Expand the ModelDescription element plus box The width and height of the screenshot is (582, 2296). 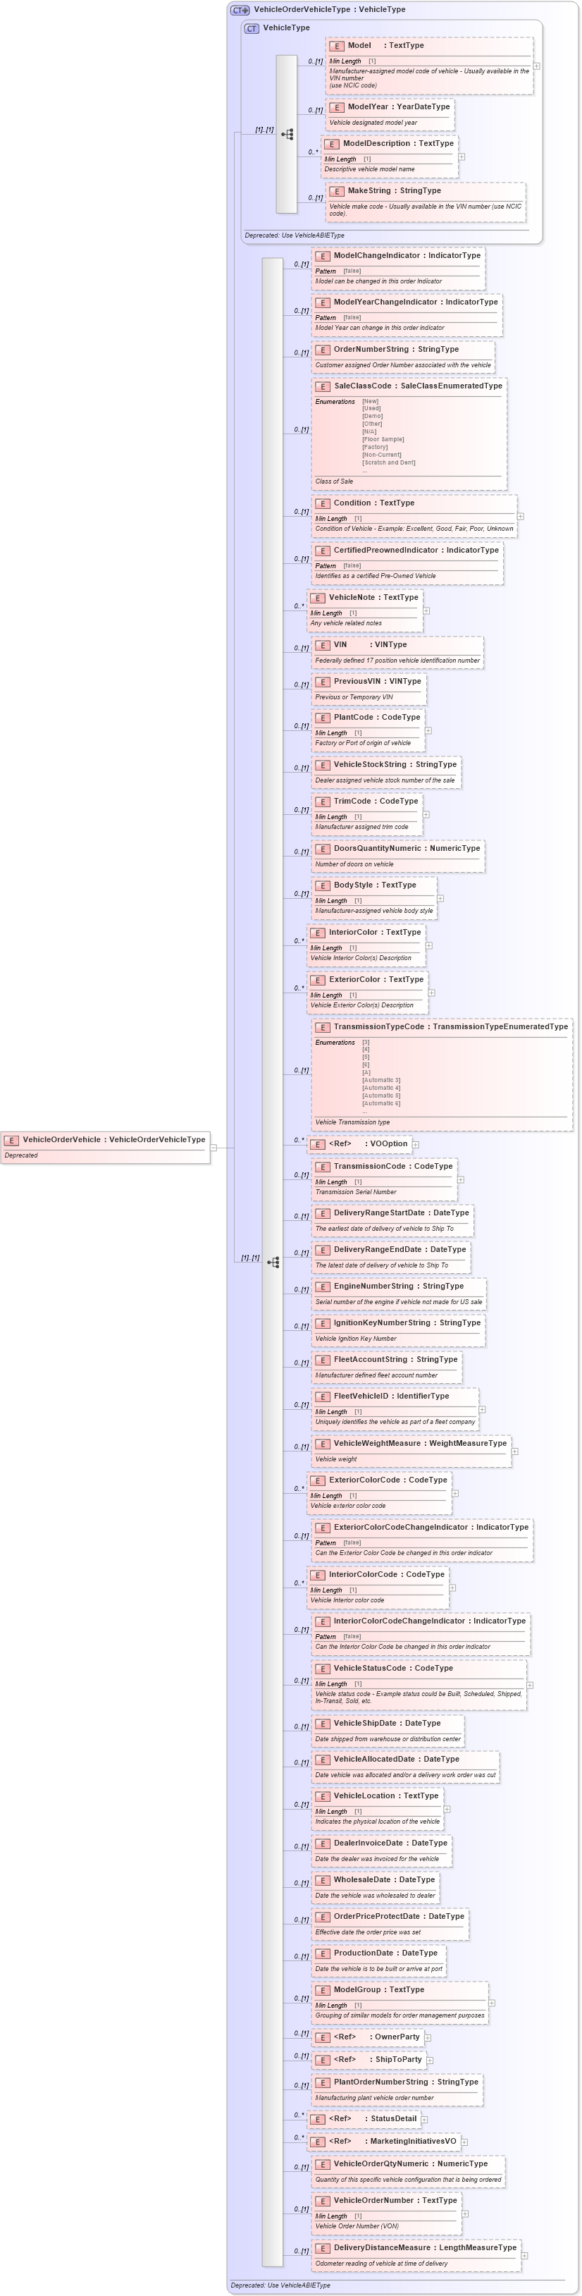coord(462,157)
